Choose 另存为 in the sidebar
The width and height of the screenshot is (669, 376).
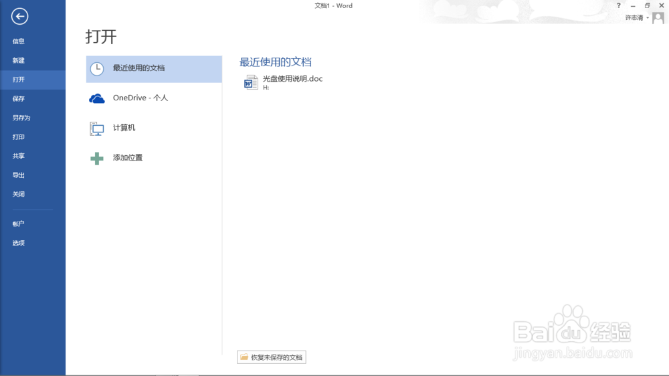[x=33, y=118]
